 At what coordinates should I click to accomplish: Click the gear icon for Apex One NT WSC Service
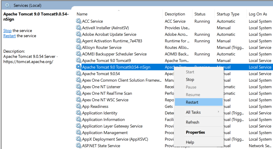(x=79, y=100)
